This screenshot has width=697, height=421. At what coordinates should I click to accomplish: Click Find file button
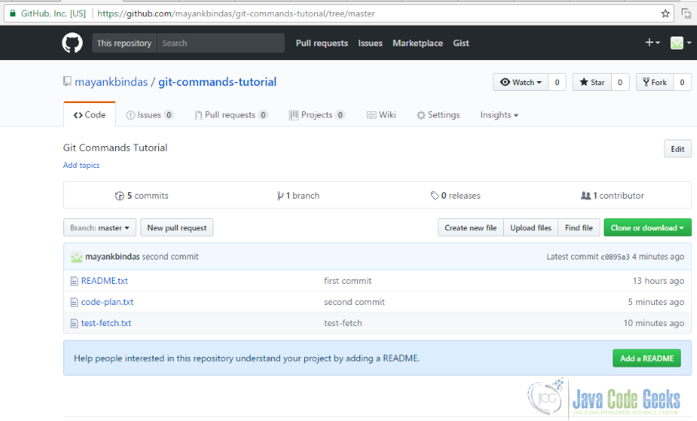pyautogui.click(x=579, y=228)
